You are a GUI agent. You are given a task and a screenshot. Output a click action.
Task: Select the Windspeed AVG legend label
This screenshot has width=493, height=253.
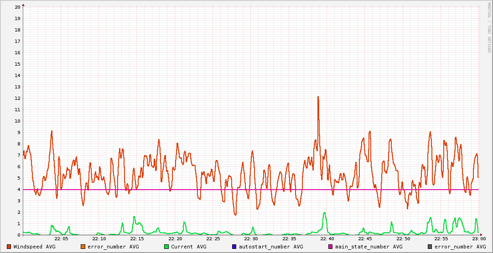[x=34, y=247]
